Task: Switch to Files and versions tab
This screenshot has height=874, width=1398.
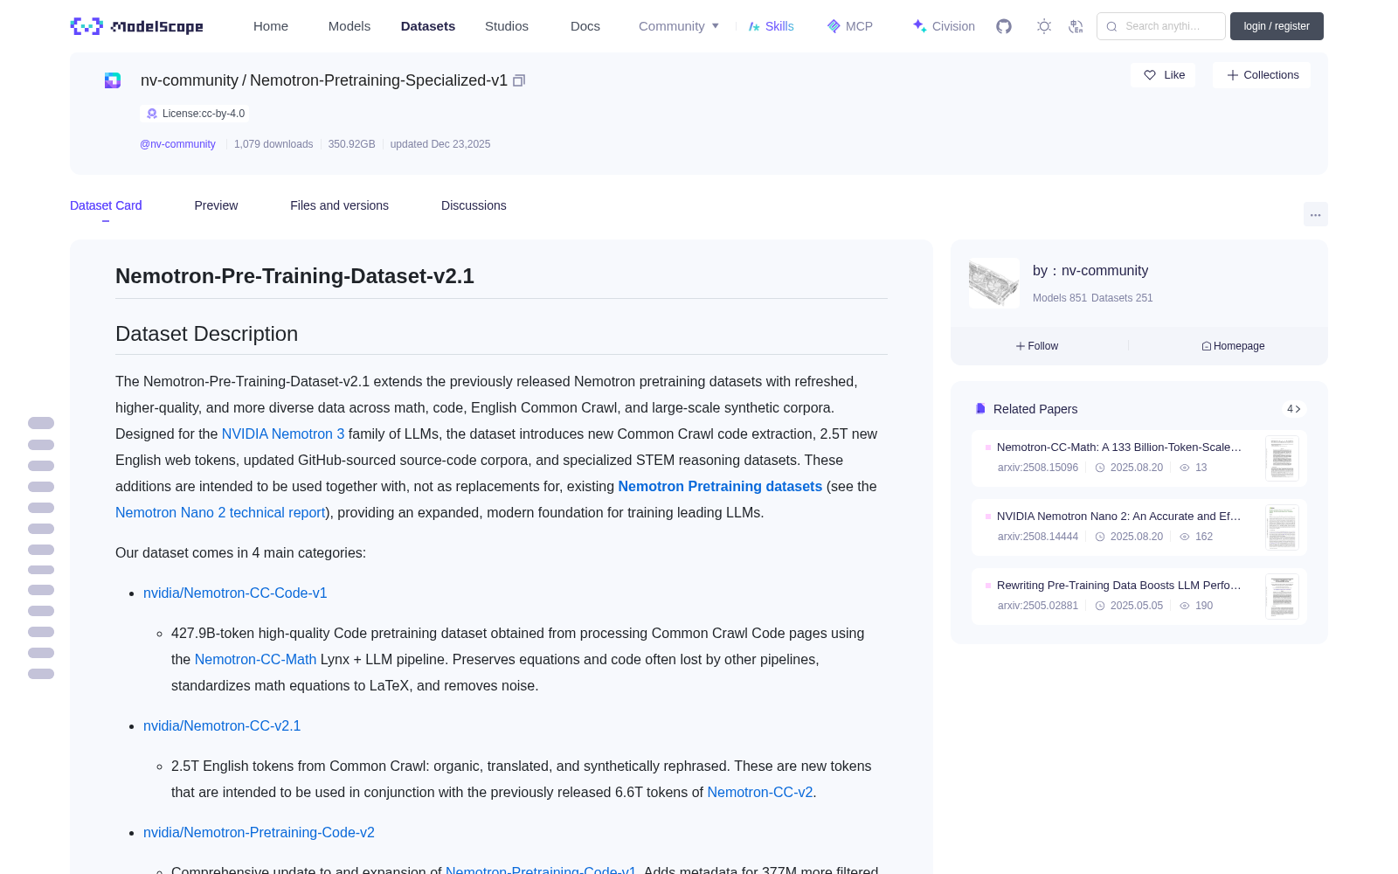Action: (x=339, y=205)
